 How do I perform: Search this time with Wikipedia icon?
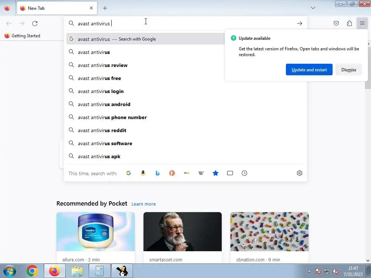pos(201,173)
